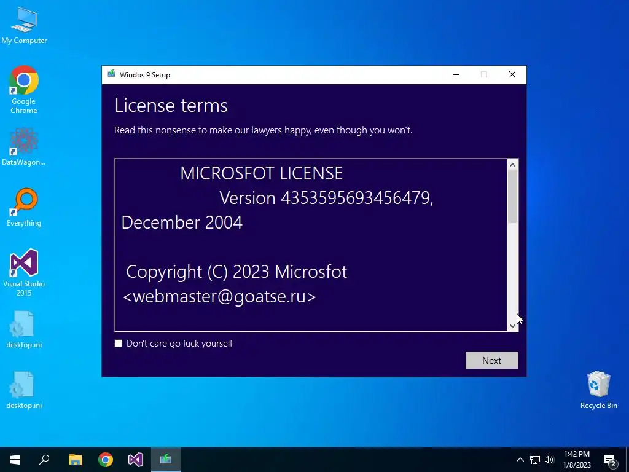
Task: Click the Version number line in license
Action: point(326,198)
